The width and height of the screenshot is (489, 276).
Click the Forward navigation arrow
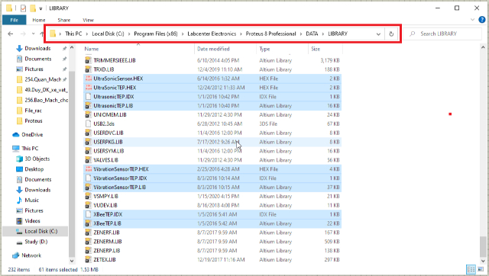click(x=23, y=34)
